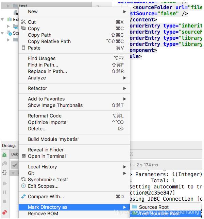Click the Pause icon in debug sidebar
Screen dimensions: 204x219
(4, 193)
